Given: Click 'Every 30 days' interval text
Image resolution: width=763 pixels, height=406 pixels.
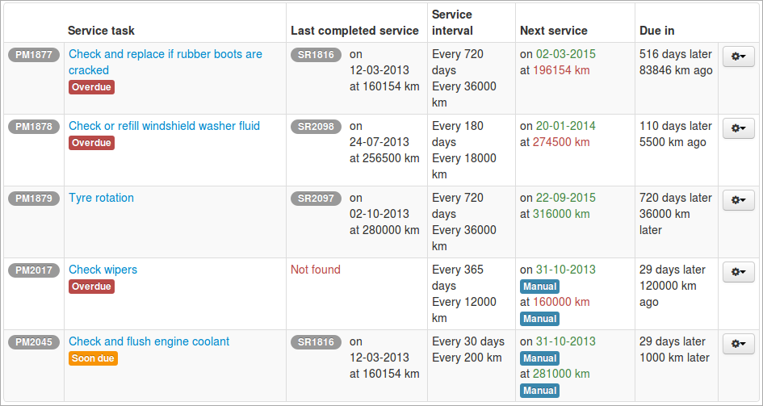Looking at the screenshot, I should [468, 341].
